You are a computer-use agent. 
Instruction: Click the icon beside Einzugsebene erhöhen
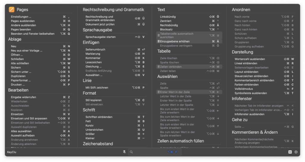click(158, 42)
